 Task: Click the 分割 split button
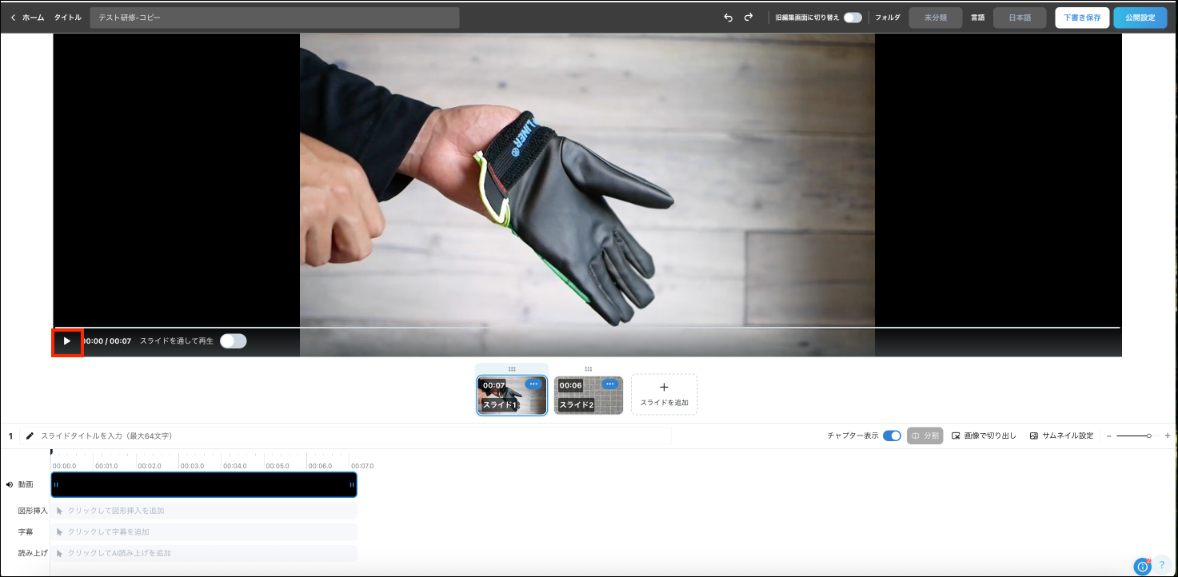tap(925, 436)
